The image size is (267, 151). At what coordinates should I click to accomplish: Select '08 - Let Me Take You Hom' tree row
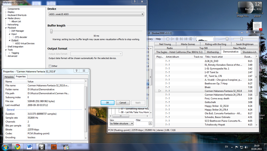135,112
